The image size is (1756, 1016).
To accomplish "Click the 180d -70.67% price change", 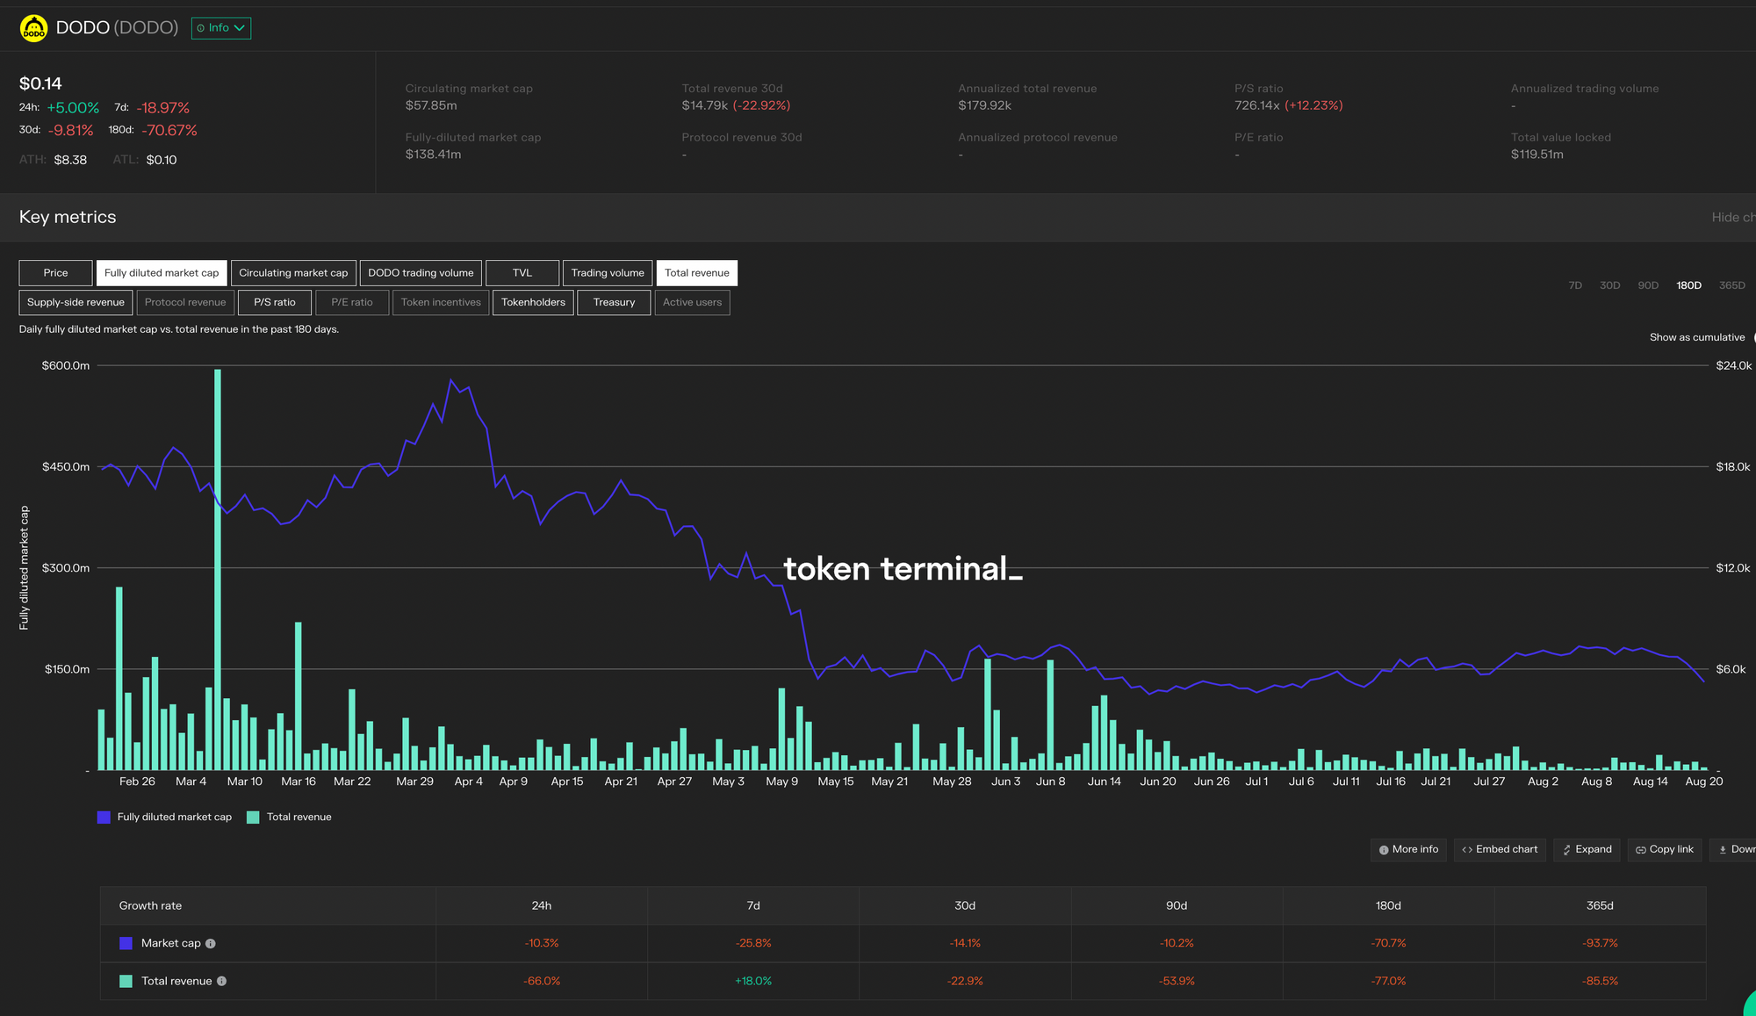I will [169, 131].
